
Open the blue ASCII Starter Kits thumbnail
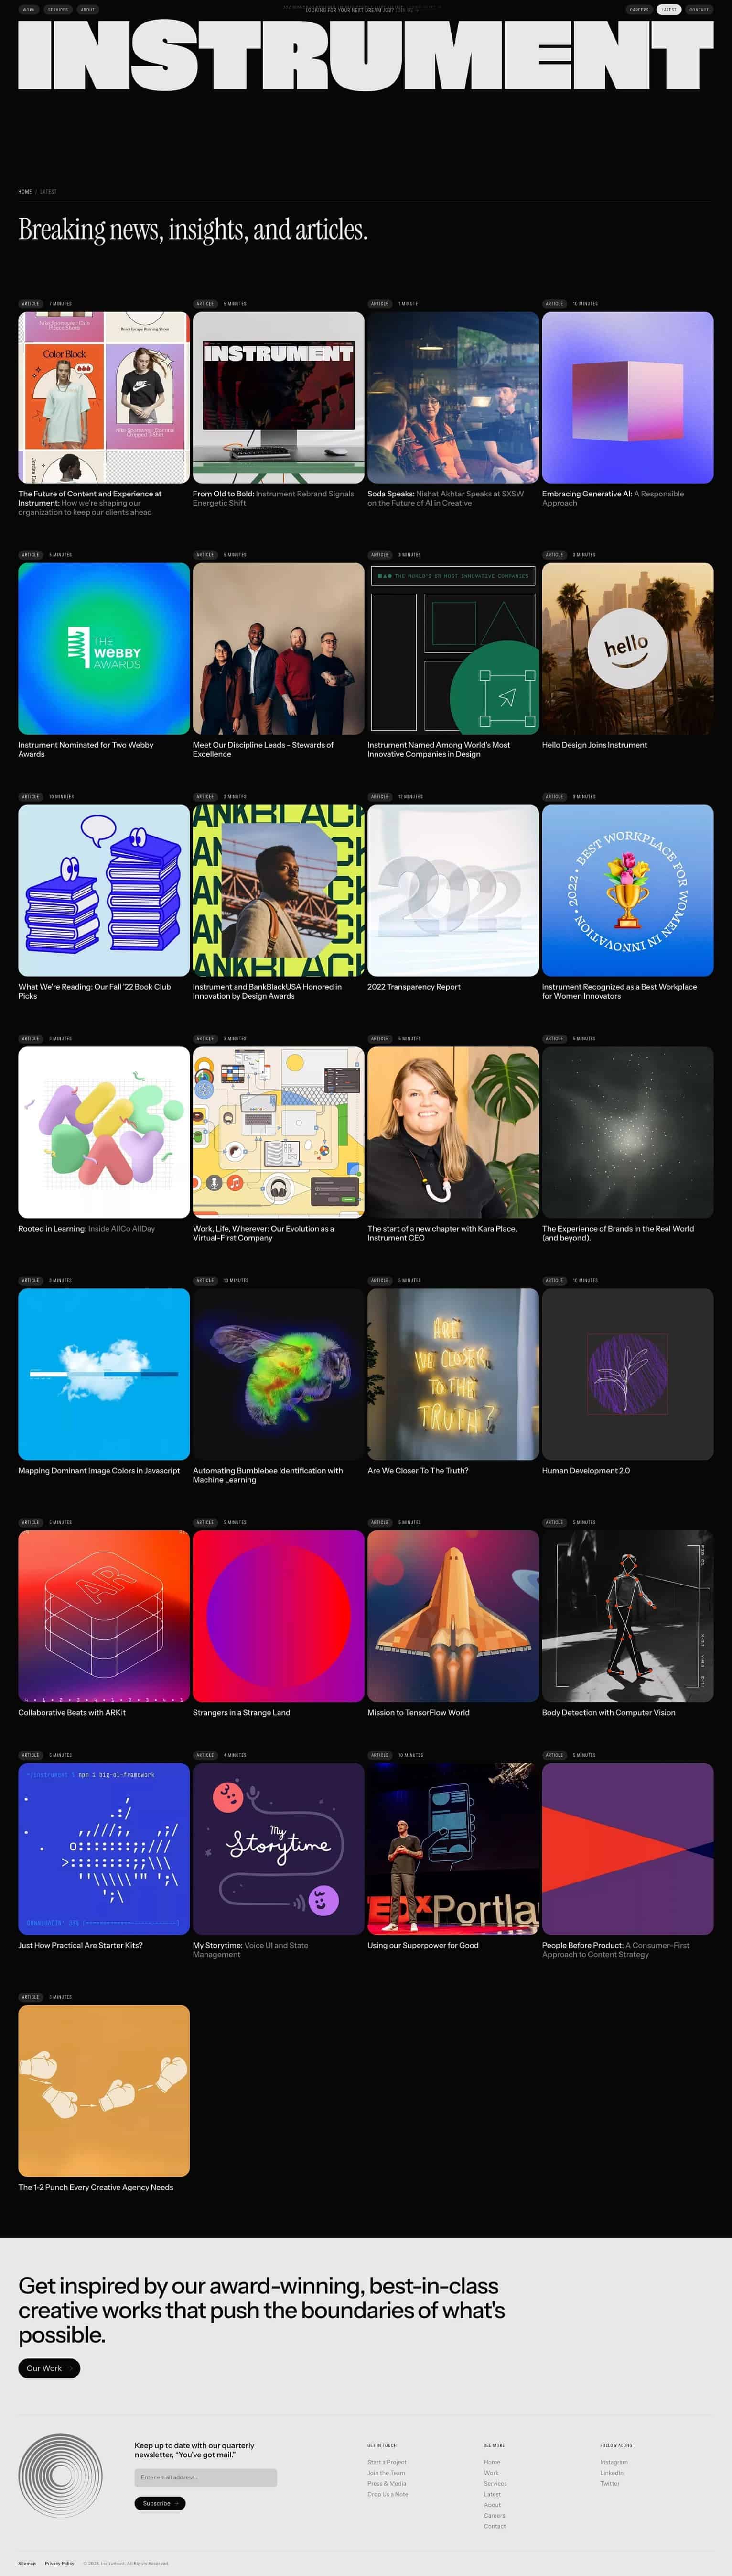pyautogui.click(x=104, y=1849)
